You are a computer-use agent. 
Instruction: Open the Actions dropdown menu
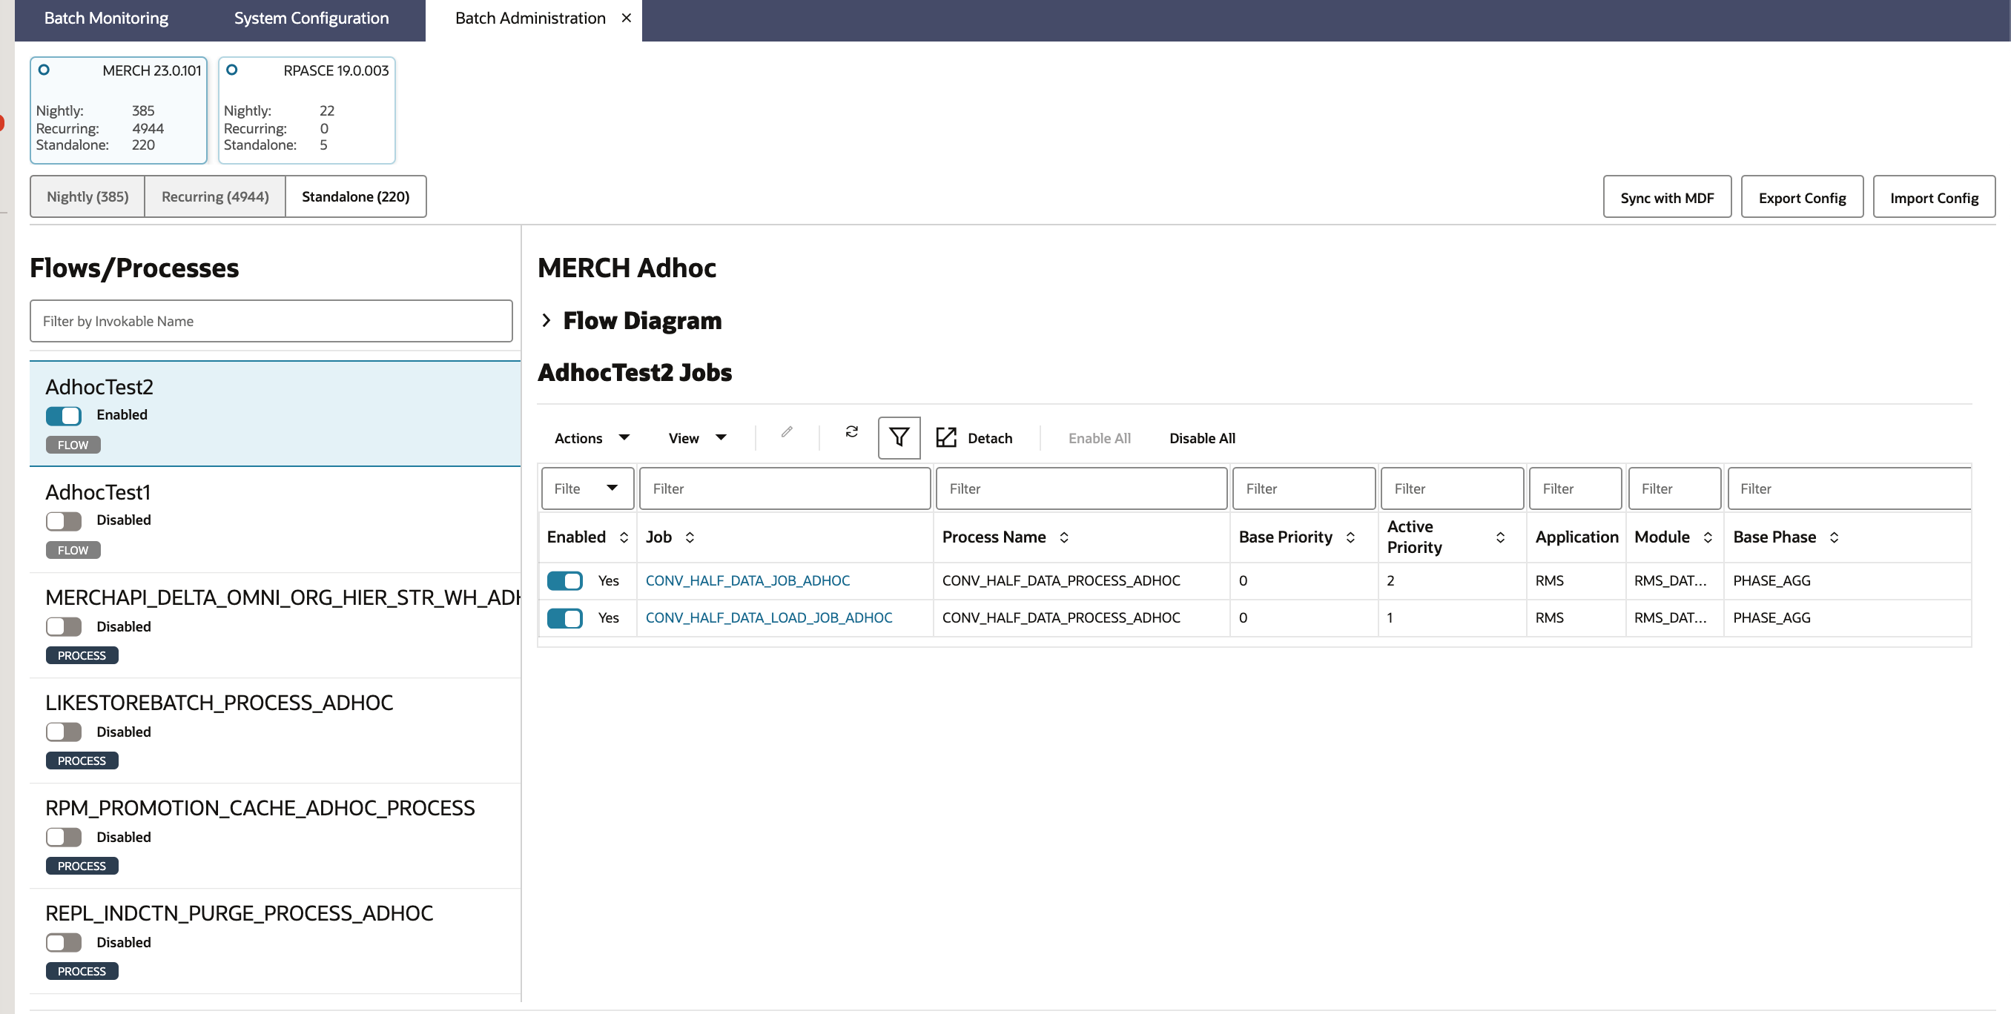coord(591,438)
